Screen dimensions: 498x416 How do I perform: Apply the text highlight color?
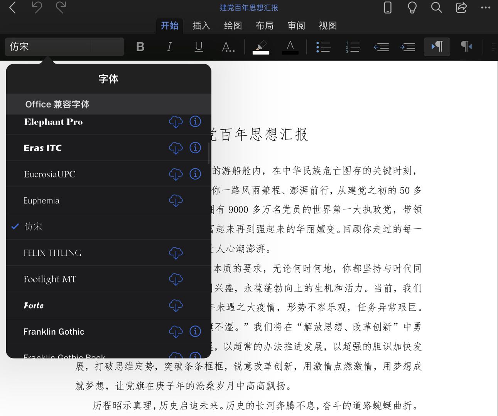coord(261,47)
